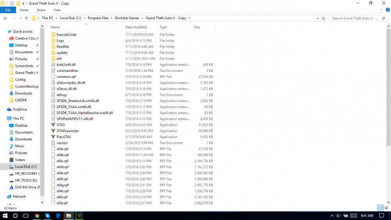Click the volume speaker tray icon
This screenshot has height=220, width=391.
(338, 216)
